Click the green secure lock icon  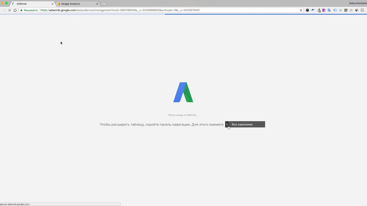click(x=21, y=10)
